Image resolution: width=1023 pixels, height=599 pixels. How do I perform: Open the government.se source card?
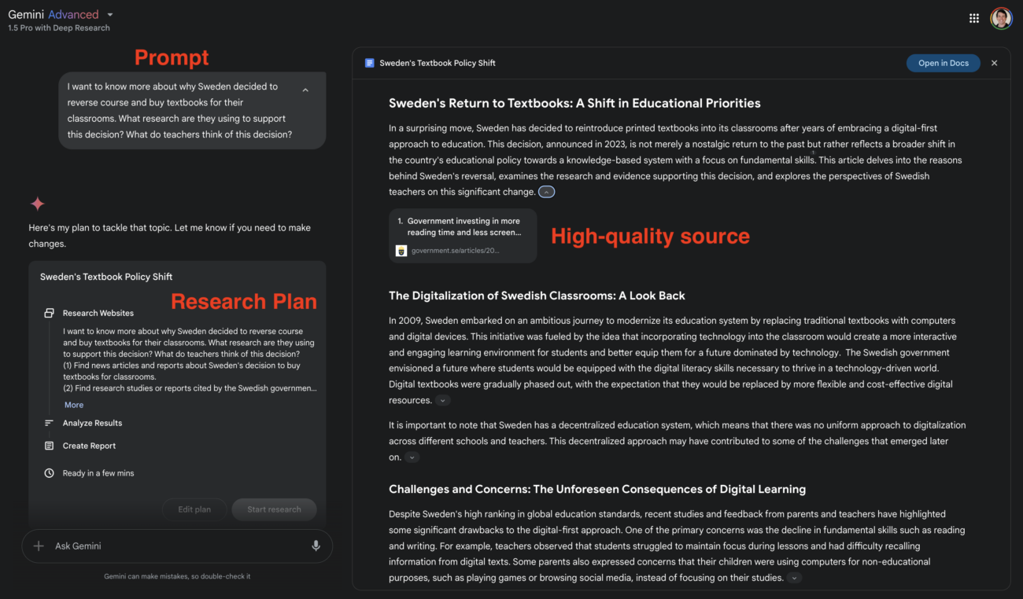463,235
